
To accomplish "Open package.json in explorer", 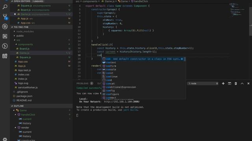I will (x=41, y=96).
